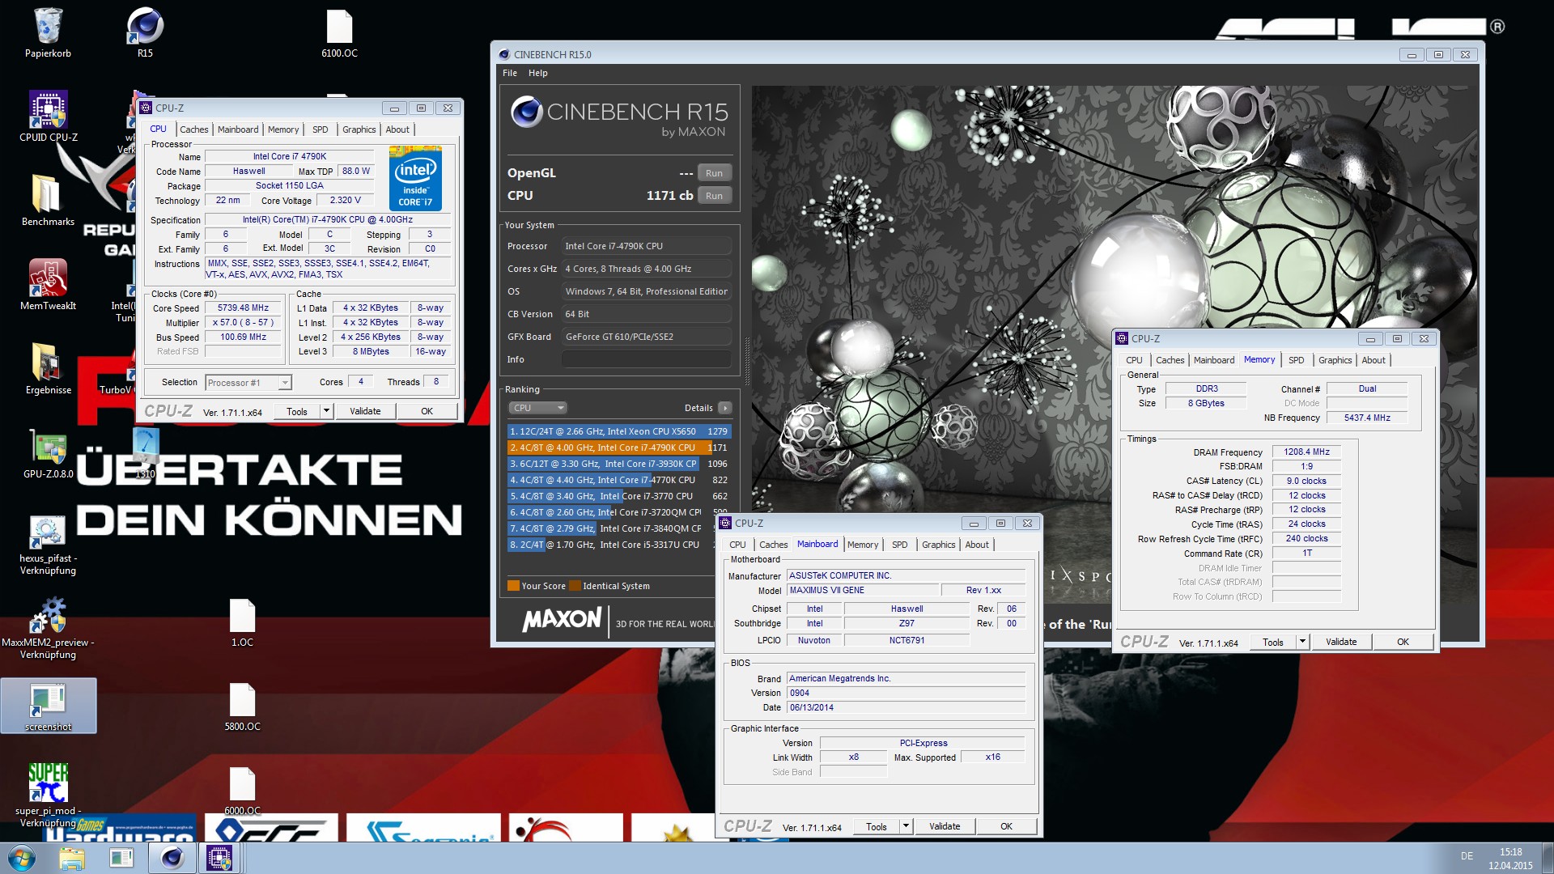The height and width of the screenshot is (874, 1554).
Task: Run the CPU benchmark in Cinebench
Action: coord(714,196)
